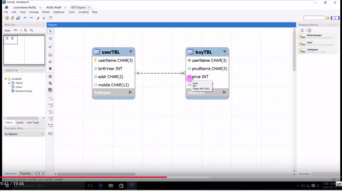The width and height of the screenshot is (342, 191).
Task: Select the pointer selection tool
Action: (50, 31)
